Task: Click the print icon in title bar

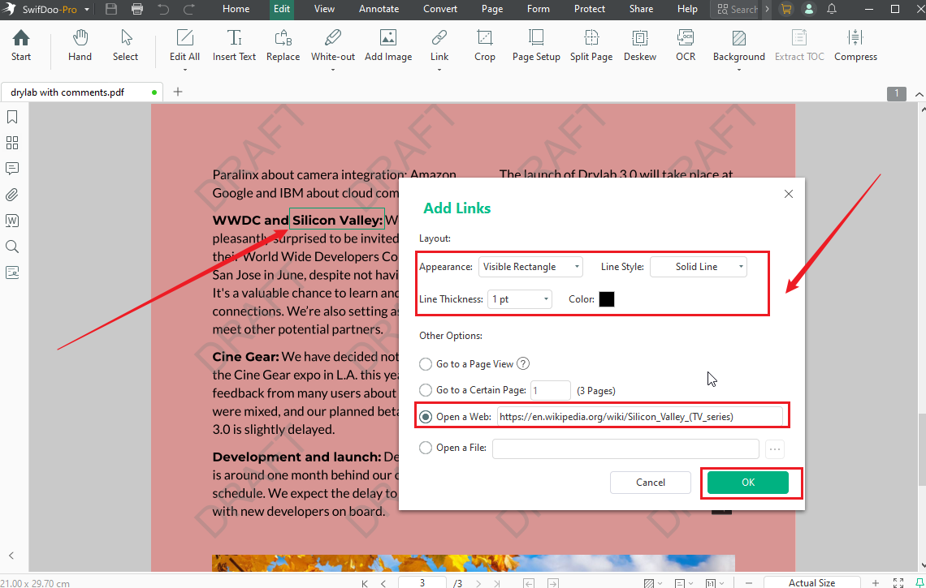Action: click(137, 9)
